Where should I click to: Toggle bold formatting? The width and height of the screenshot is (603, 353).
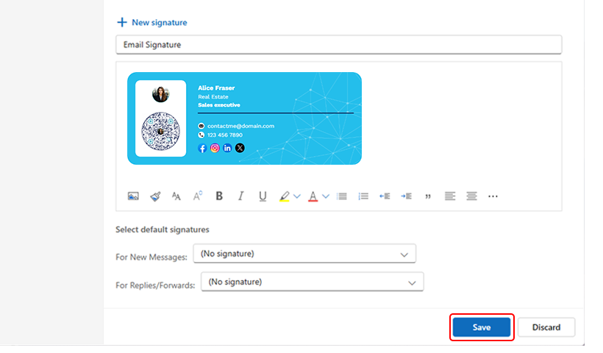(219, 196)
